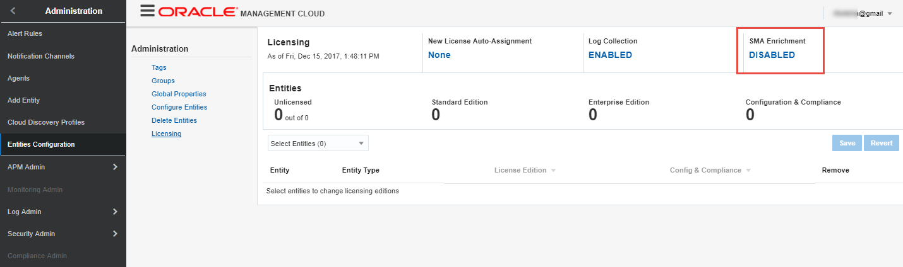Click the Unlicensed count value
The height and width of the screenshot is (267, 903).
point(278,115)
